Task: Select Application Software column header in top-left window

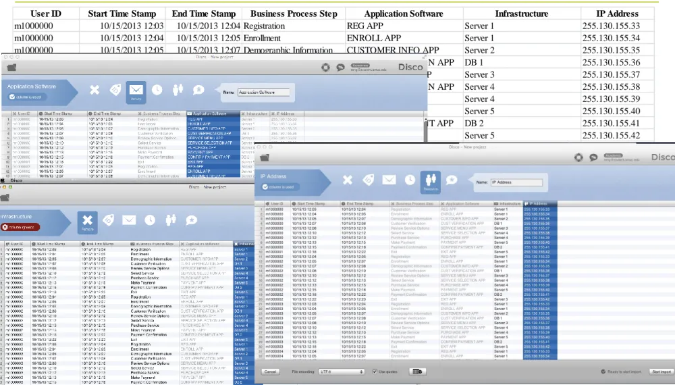Action: (213, 113)
